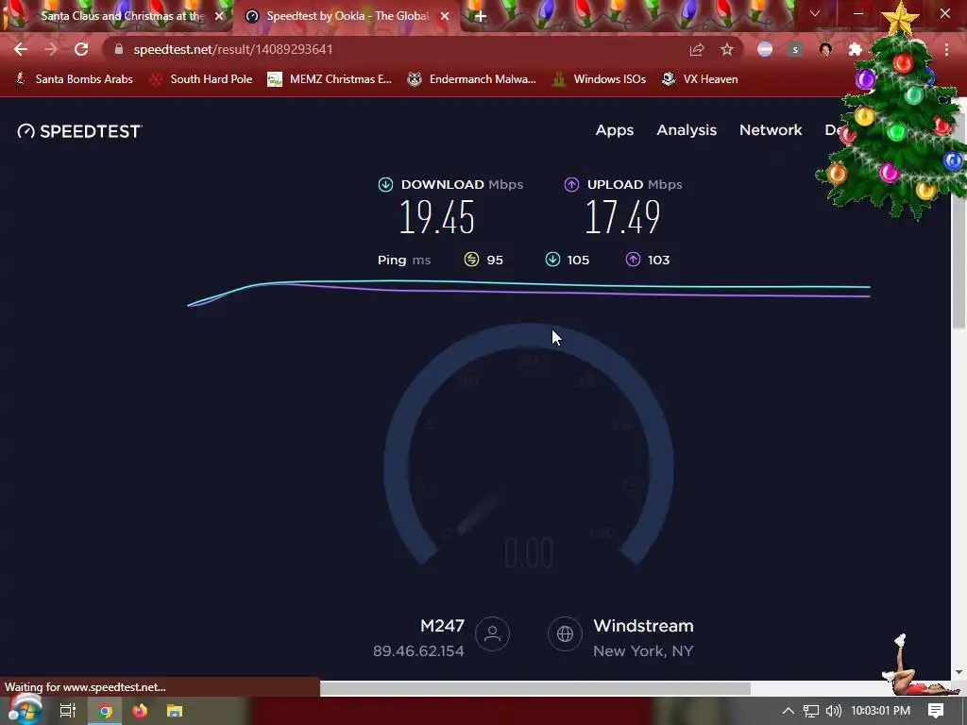Open South Hard Pole bookmark
967x725 pixels.
click(202, 79)
